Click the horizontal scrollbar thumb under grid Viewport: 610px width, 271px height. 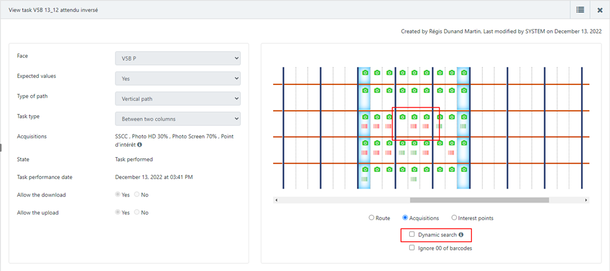(479, 200)
